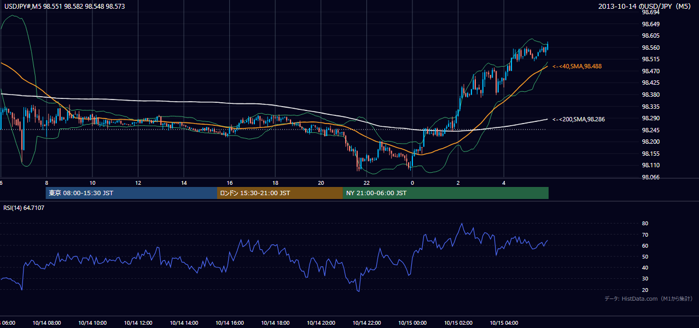Click the RSI(14) 64.7107 indicator label
699x328 pixels.
tap(24, 208)
